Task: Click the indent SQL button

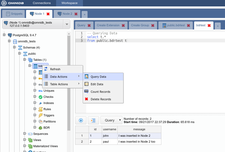Action: coord(93,120)
